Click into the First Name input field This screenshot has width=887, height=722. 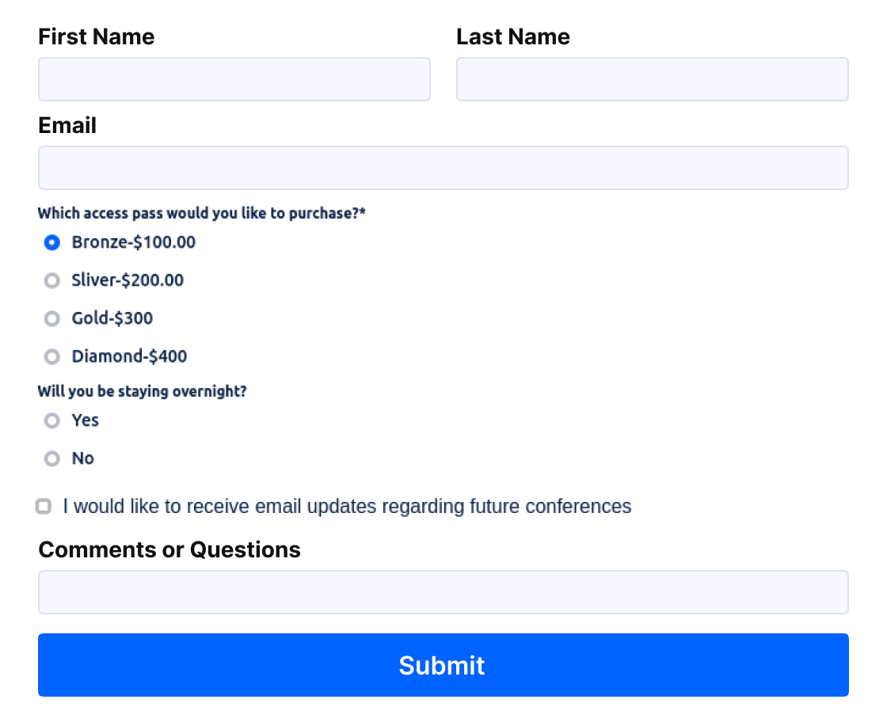234,79
